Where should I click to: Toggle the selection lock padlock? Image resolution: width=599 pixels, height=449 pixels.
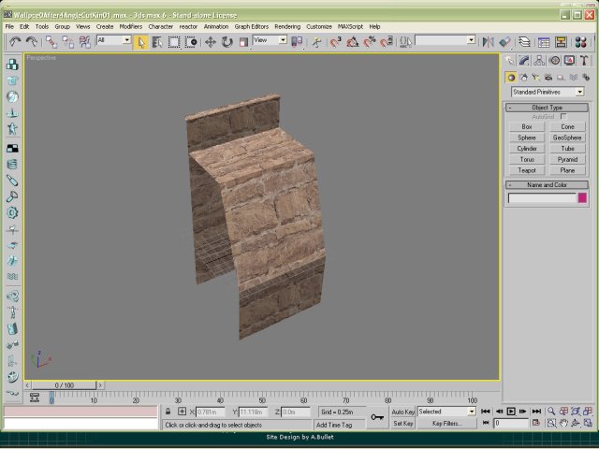tap(168, 412)
